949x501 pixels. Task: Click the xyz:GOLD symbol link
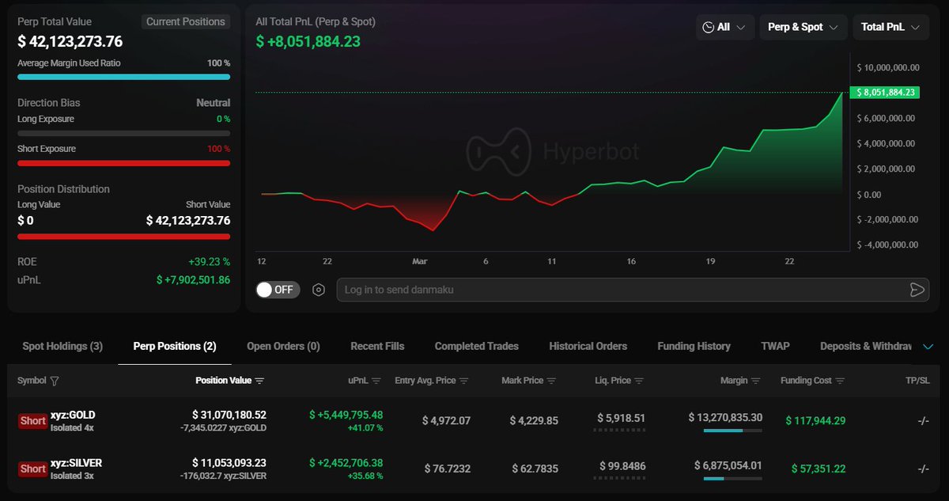[73, 415]
